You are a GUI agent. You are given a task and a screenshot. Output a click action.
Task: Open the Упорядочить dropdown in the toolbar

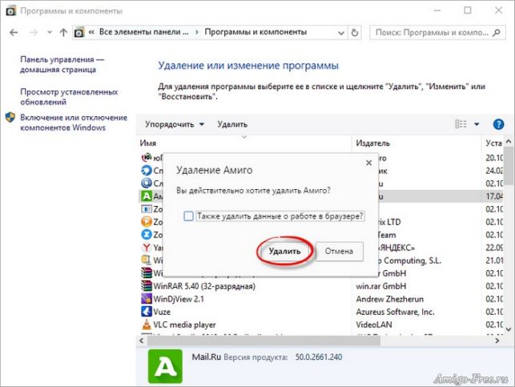click(x=175, y=124)
